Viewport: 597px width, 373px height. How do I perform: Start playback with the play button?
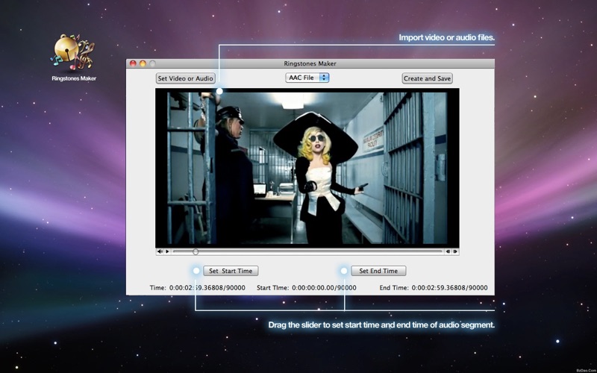[x=167, y=251]
